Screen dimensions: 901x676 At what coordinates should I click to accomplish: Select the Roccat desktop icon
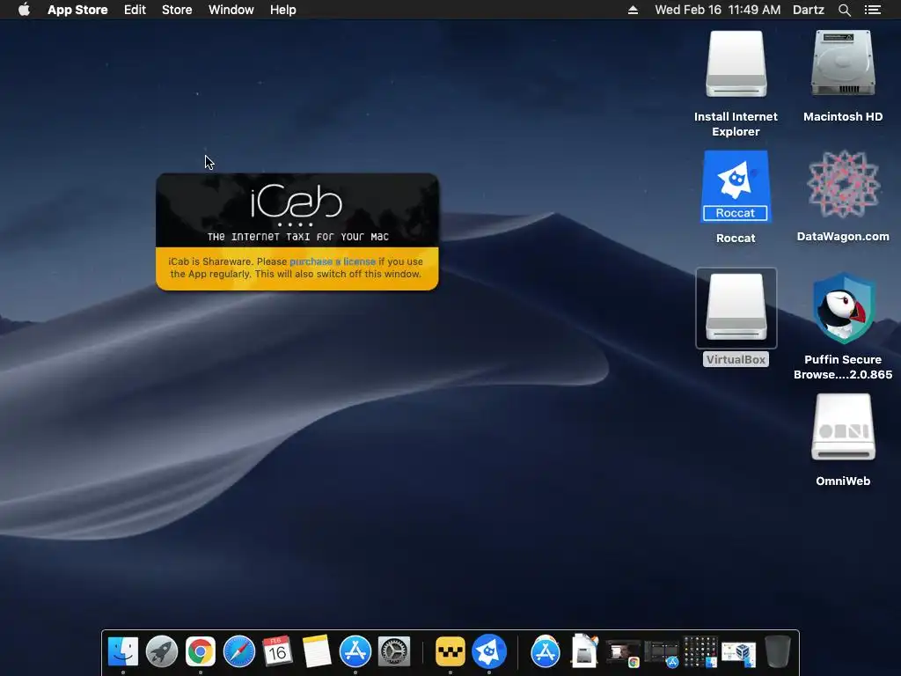point(736,187)
